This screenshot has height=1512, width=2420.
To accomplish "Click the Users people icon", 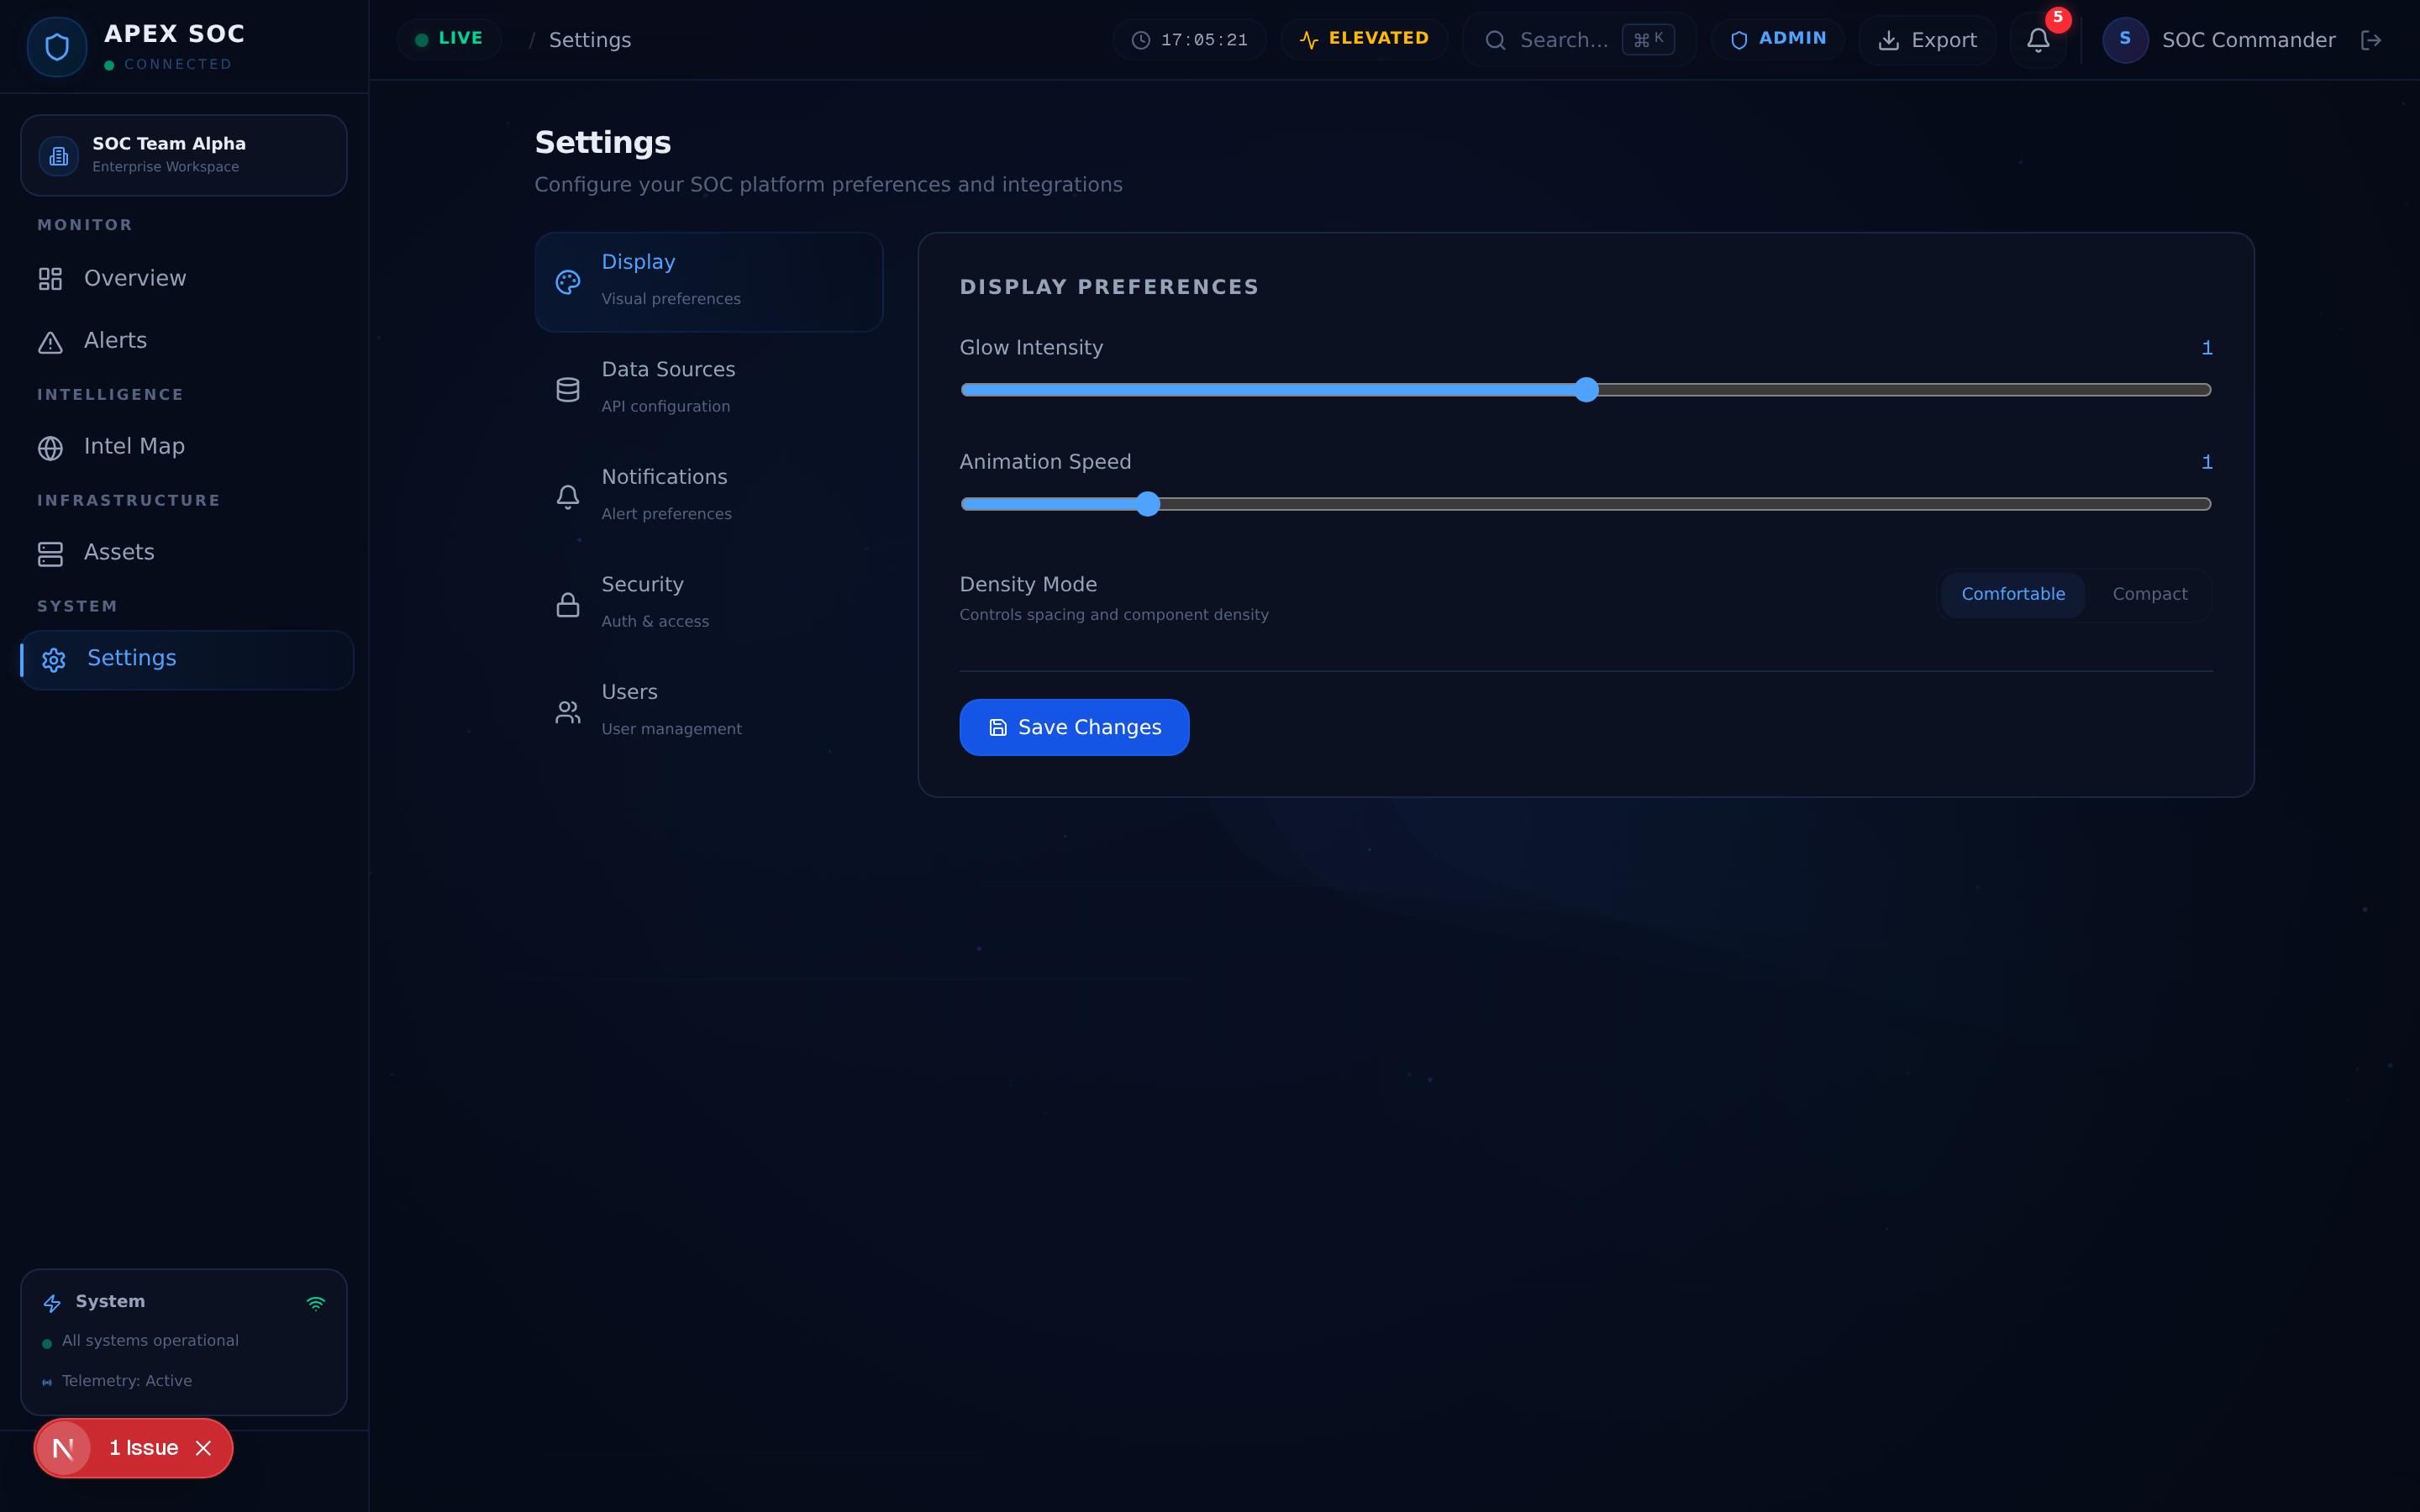I will (x=568, y=712).
